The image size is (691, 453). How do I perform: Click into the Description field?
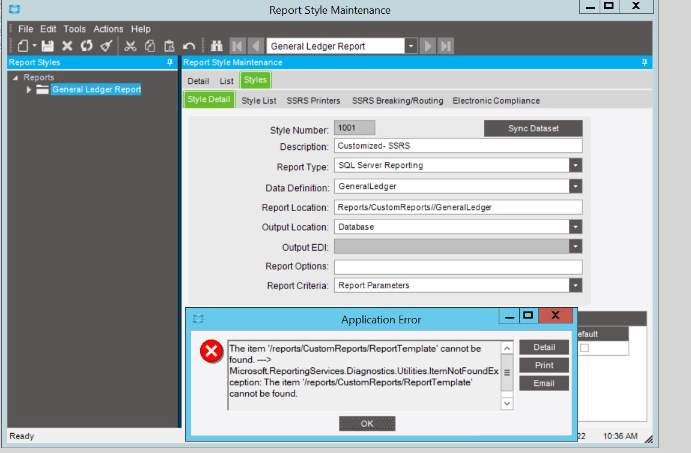pyautogui.click(x=458, y=146)
